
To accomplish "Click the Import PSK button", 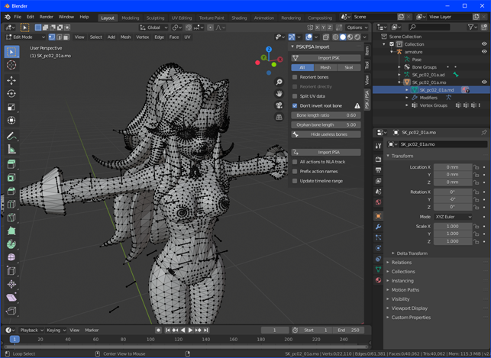I will [326, 58].
